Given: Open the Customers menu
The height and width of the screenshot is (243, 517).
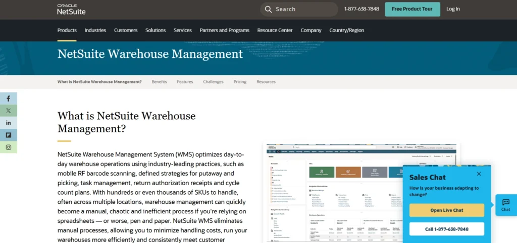Looking at the screenshot, I should 126,30.
